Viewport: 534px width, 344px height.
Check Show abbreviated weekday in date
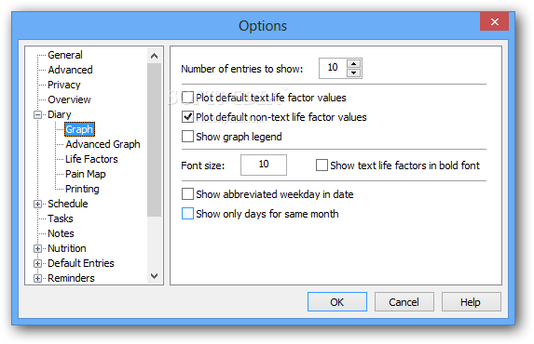[187, 194]
